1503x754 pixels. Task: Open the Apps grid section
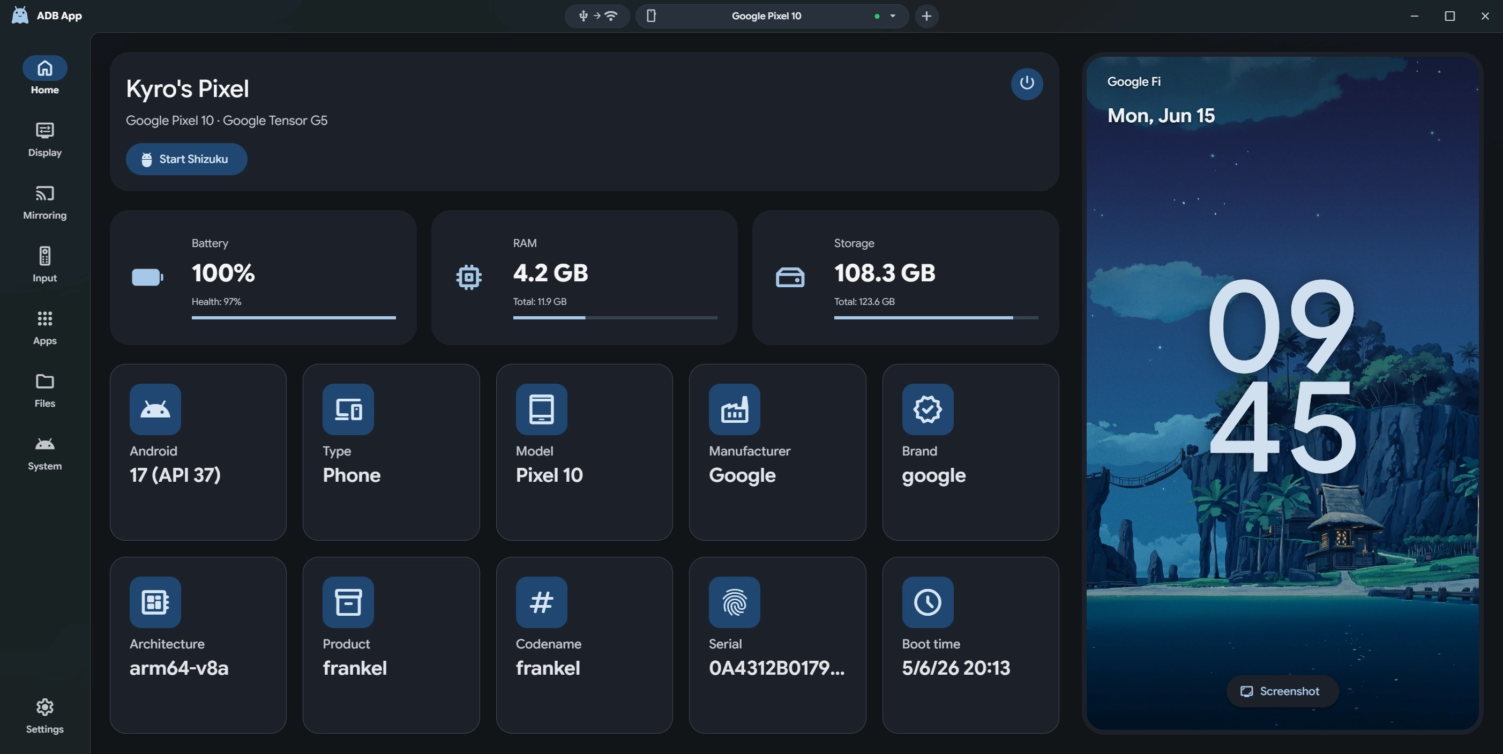point(45,327)
